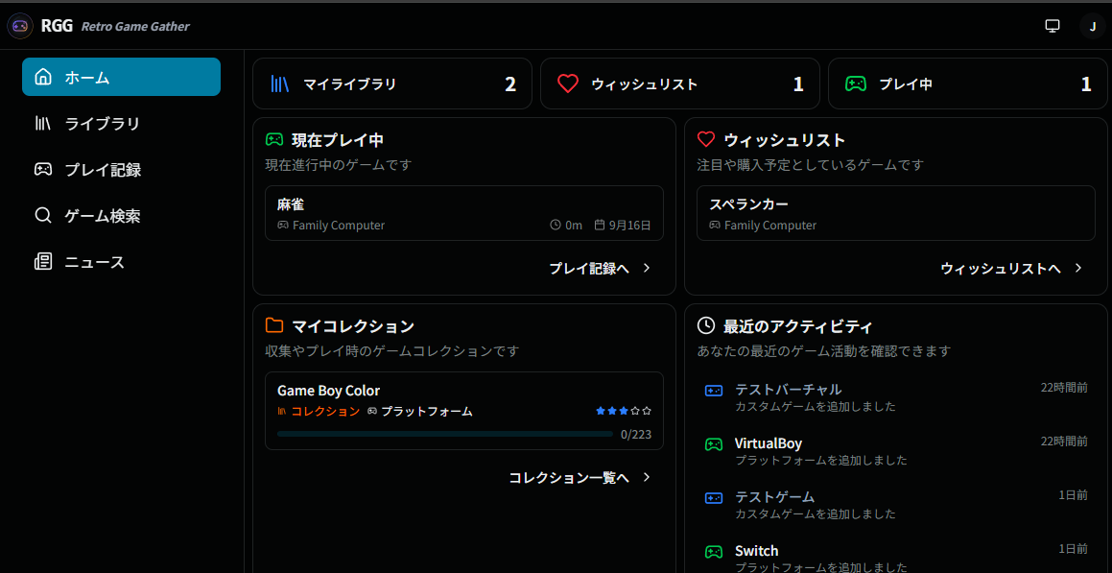Image resolution: width=1112 pixels, height=573 pixels.
Task: Click the Game Boy Color star rating
Action: coord(623,411)
